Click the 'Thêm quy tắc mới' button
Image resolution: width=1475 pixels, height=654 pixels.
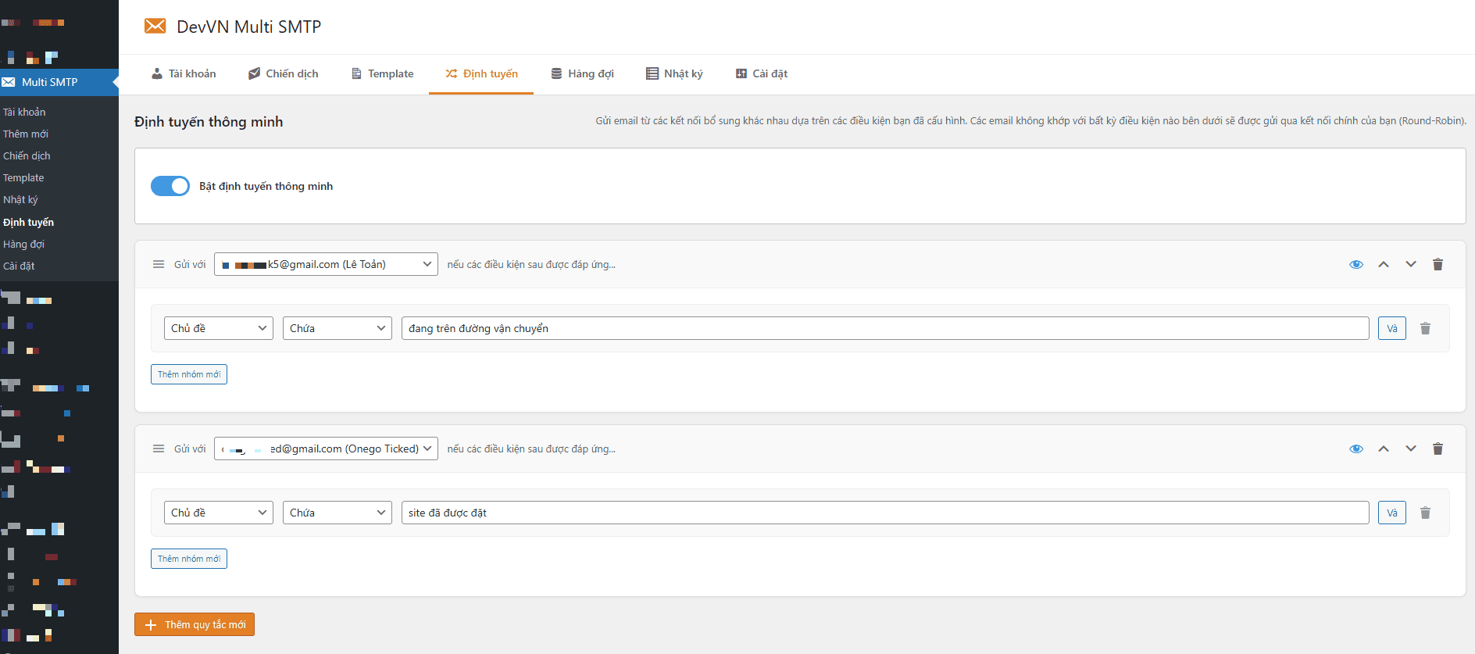(x=195, y=624)
